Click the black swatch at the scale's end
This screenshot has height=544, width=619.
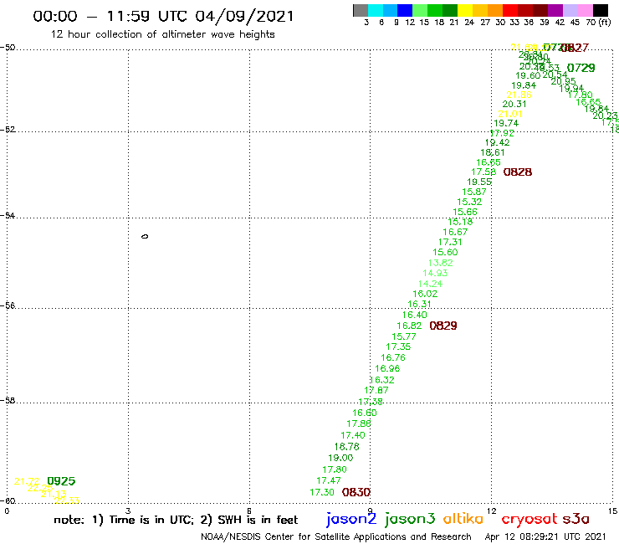click(600, 10)
